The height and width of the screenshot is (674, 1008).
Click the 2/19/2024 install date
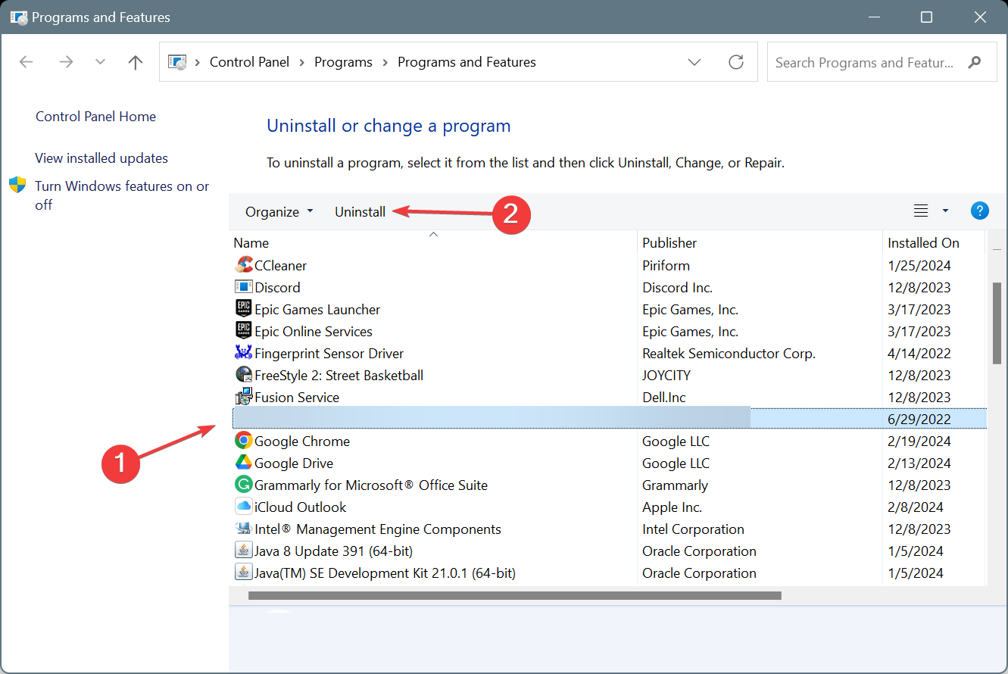[919, 441]
